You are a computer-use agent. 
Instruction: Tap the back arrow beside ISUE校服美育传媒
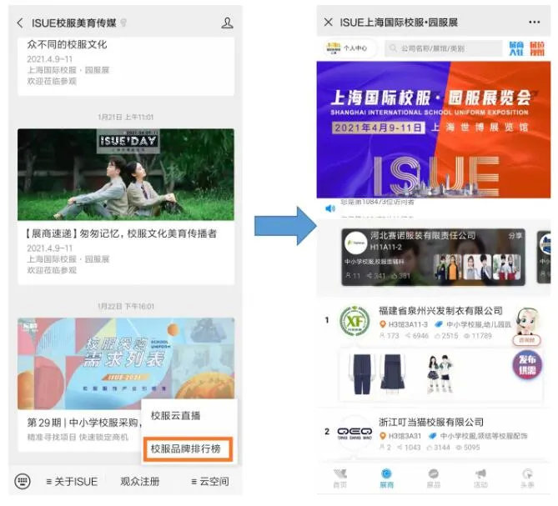click(x=20, y=23)
